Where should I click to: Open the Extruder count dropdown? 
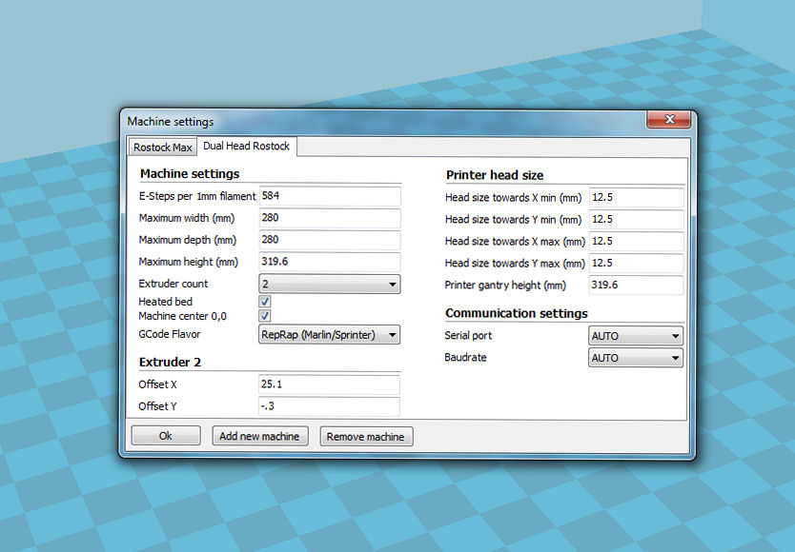click(x=329, y=284)
